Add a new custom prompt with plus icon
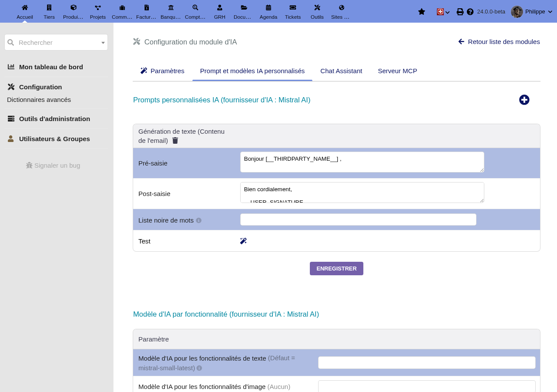The height and width of the screenshot is (392, 557). pos(524,100)
